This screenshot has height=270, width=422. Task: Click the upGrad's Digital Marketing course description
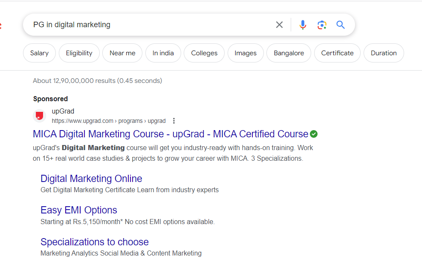(173, 153)
